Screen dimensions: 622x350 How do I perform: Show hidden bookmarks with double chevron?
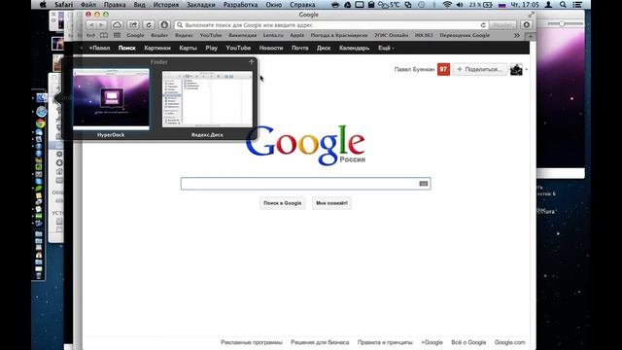coord(516,35)
